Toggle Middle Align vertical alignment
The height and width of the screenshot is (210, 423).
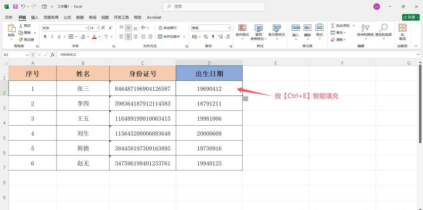pos(128,28)
